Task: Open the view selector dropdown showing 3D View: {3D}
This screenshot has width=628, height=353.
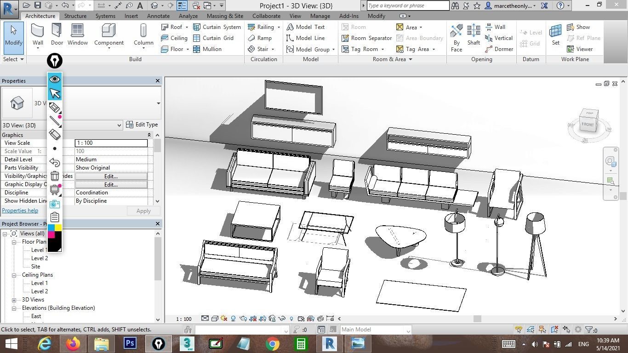Action: pos(119,125)
